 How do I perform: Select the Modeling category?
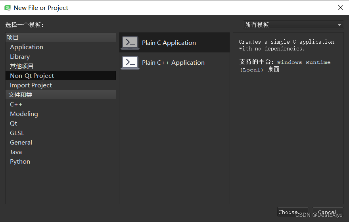pos(61,114)
